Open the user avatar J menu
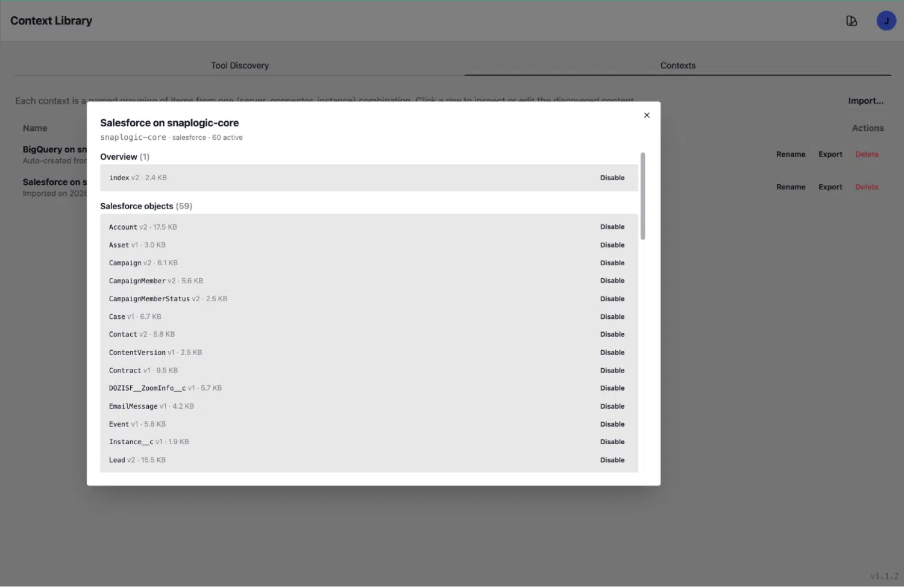The image size is (904, 587). [x=886, y=21]
